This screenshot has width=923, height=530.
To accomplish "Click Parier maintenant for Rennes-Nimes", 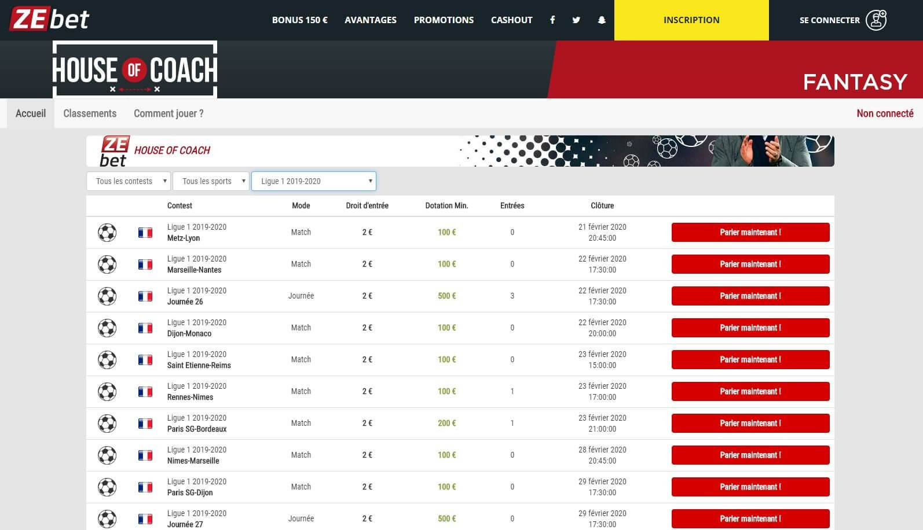I will [750, 391].
